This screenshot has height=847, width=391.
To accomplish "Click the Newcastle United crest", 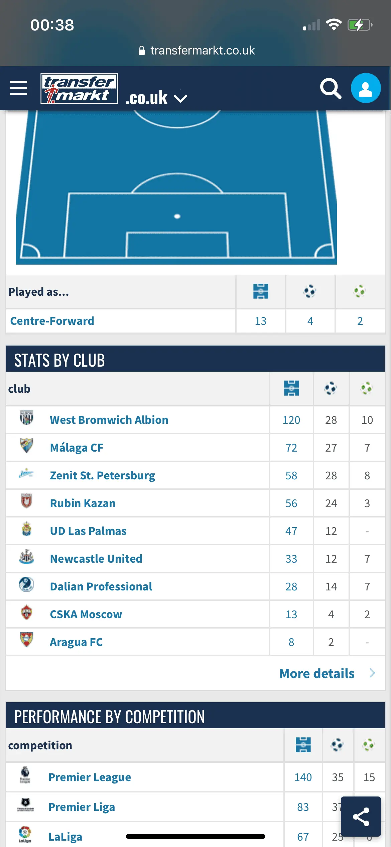I will click(x=26, y=557).
